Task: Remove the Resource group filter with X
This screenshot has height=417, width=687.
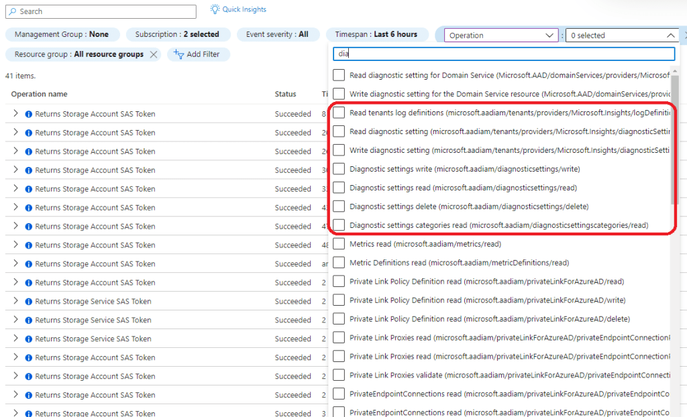Action: [154, 54]
